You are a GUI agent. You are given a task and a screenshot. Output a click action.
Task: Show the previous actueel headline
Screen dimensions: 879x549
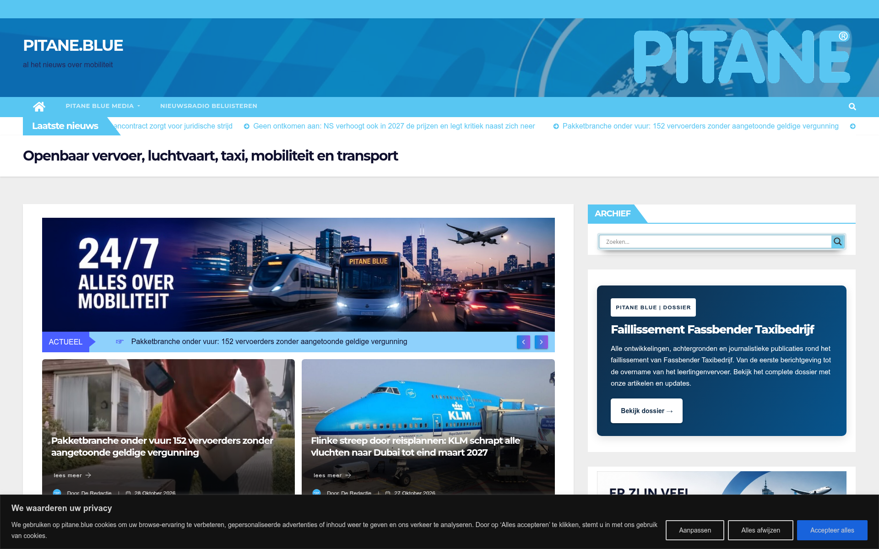click(x=523, y=342)
